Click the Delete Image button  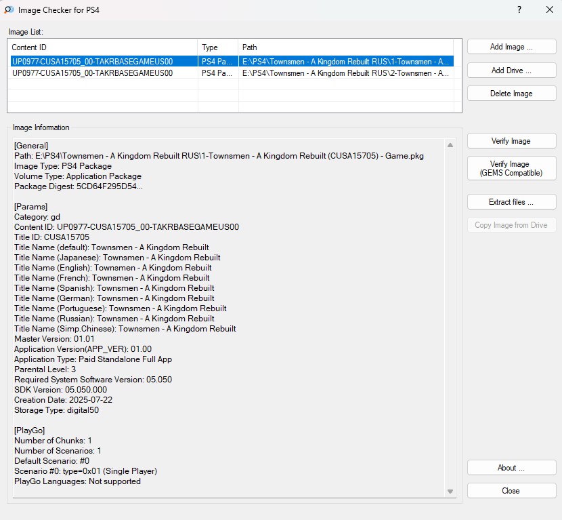pyautogui.click(x=511, y=94)
